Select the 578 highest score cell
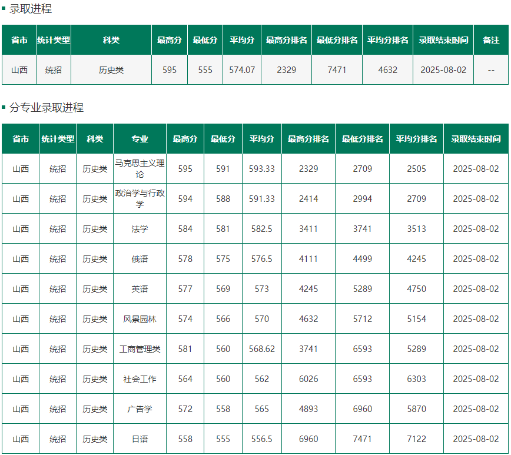 click(185, 259)
